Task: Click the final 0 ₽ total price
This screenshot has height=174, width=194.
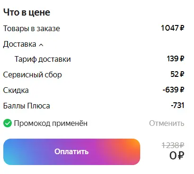Action: (177, 156)
